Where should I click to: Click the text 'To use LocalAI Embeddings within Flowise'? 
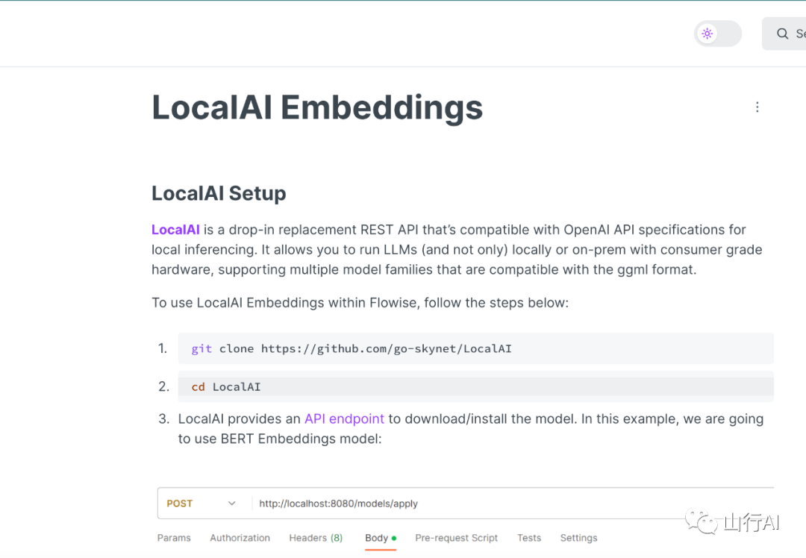(x=285, y=303)
